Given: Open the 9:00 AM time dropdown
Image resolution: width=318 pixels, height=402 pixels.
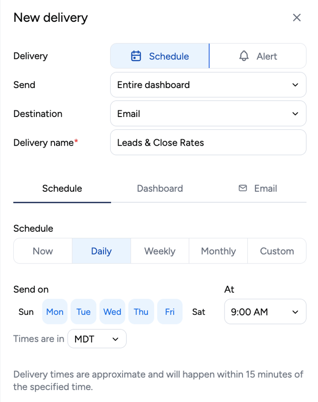Looking at the screenshot, I should (265, 312).
